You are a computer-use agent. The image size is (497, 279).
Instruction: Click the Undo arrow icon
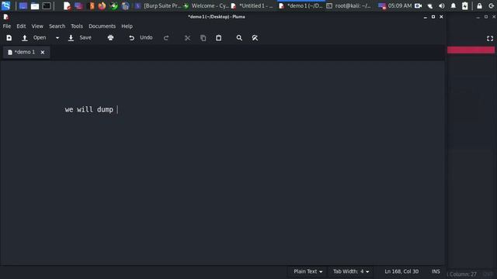[131, 38]
